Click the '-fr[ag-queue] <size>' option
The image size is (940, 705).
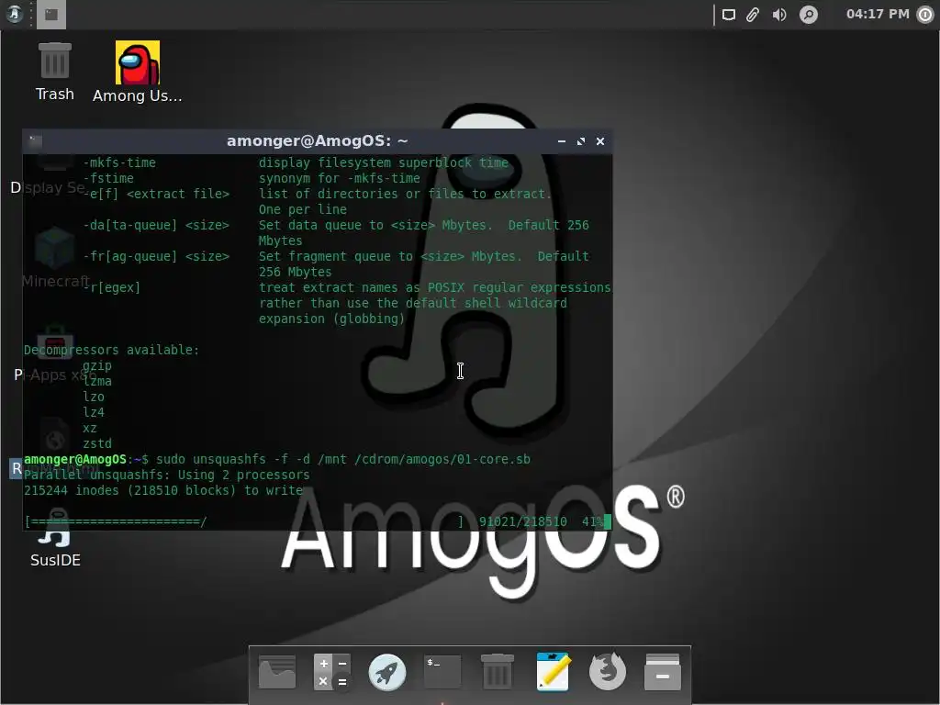pyautogui.click(x=156, y=256)
